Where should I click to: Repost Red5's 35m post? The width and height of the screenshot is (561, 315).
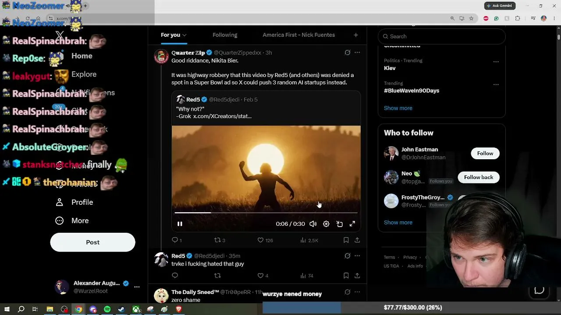[217, 276]
